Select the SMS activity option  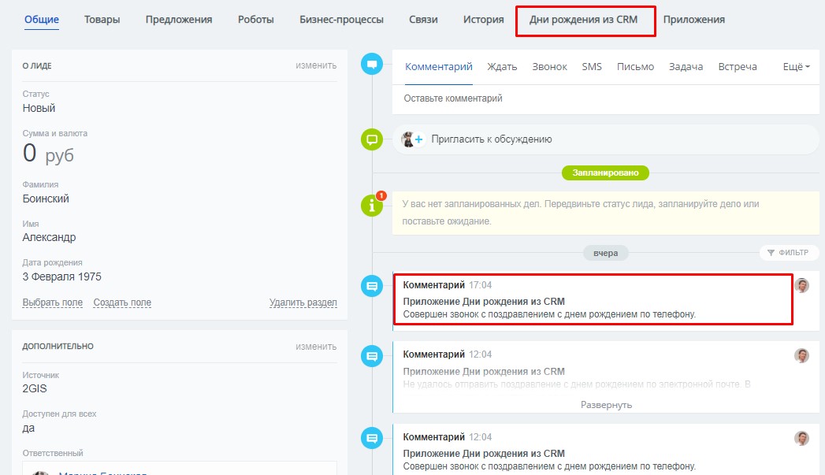[x=592, y=67]
